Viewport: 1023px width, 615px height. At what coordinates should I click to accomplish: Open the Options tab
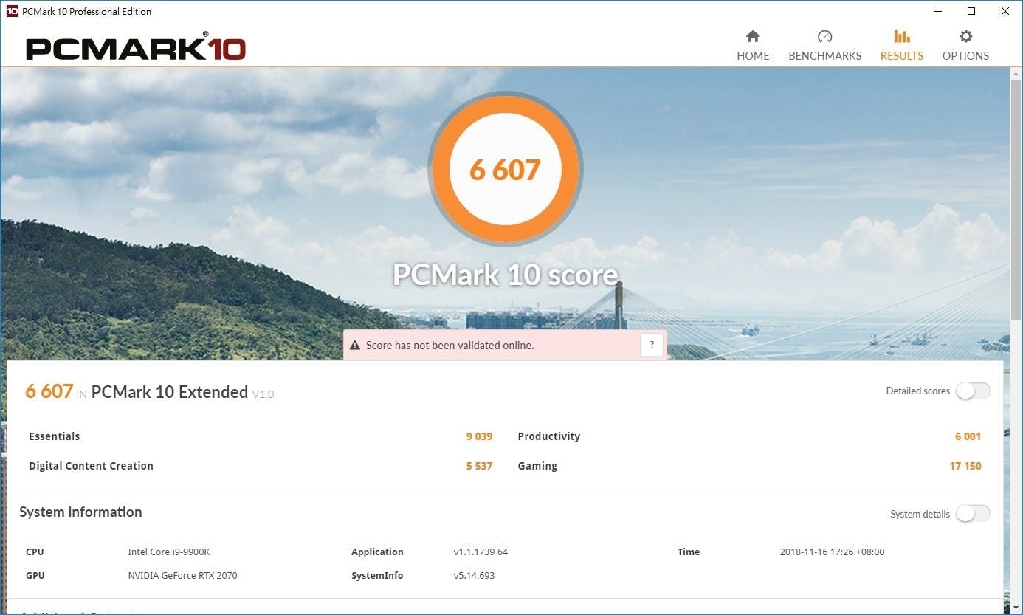(x=965, y=45)
